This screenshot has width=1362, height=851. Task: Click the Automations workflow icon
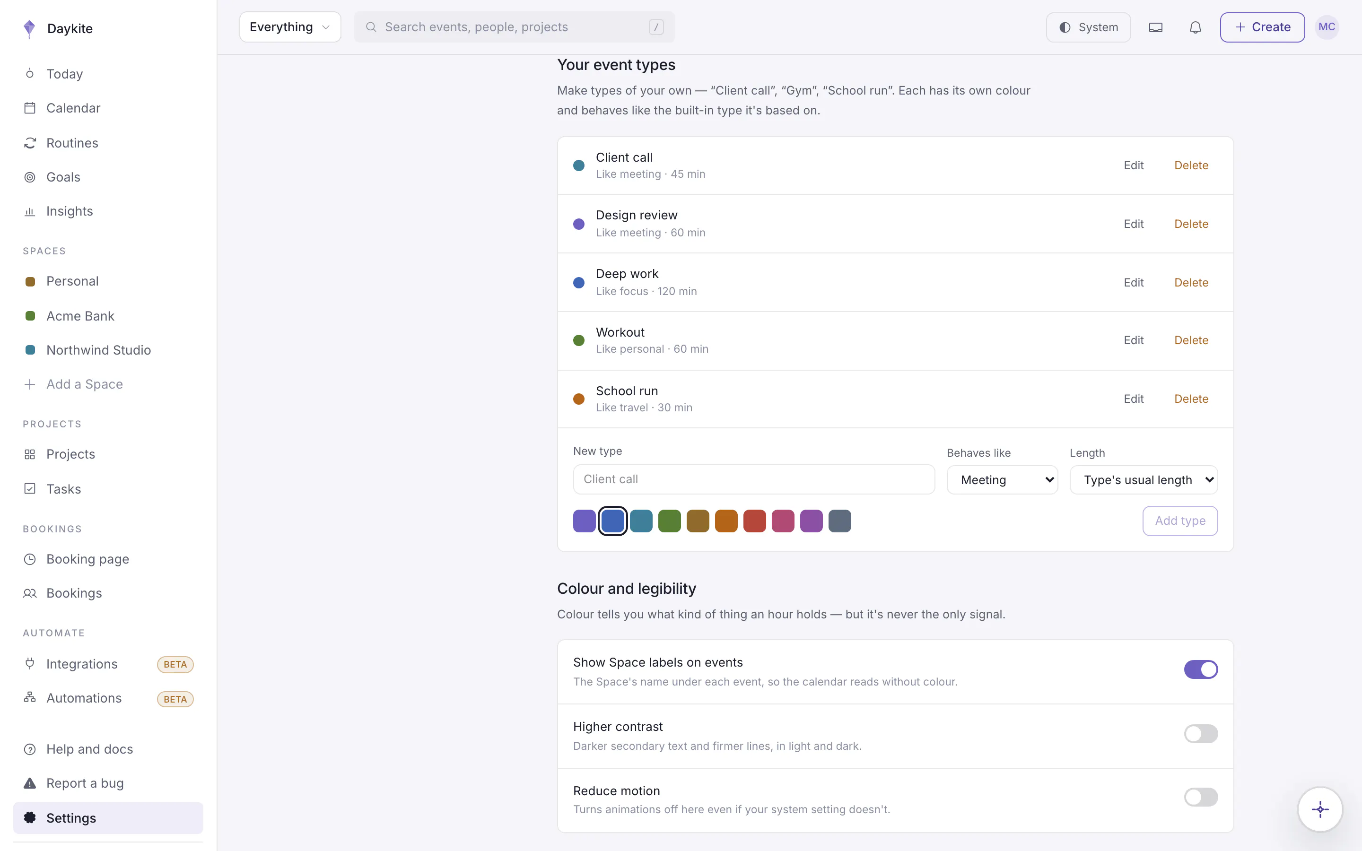click(30, 698)
